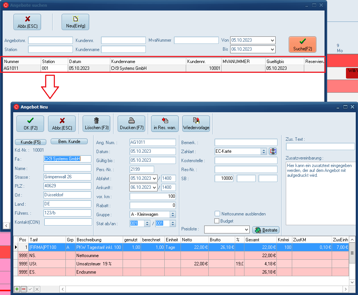Click the Kunde (F5) button

(x=30, y=142)
